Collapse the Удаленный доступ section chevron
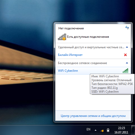 [127, 47]
